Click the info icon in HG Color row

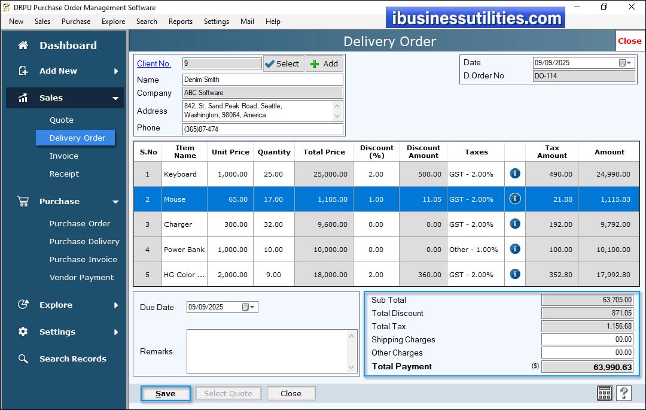[x=514, y=274]
